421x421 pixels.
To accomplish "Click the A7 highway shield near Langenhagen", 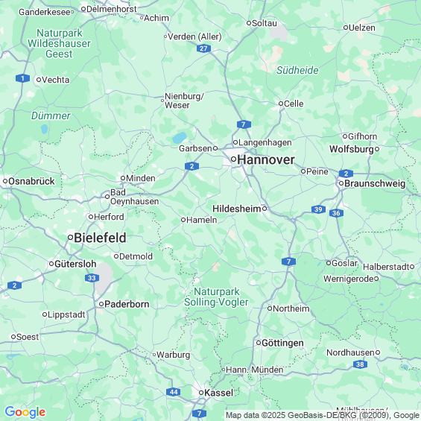I will pyautogui.click(x=244, y=124).
